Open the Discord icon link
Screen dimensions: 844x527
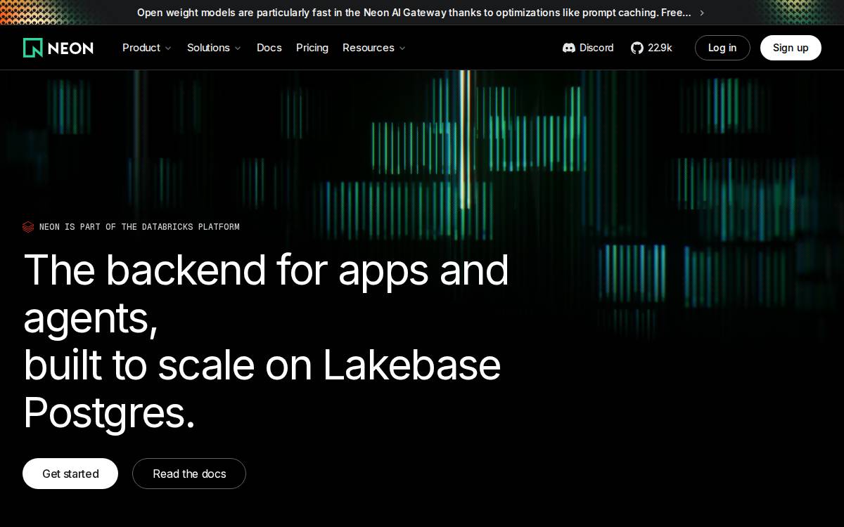[x=569, y=48]
